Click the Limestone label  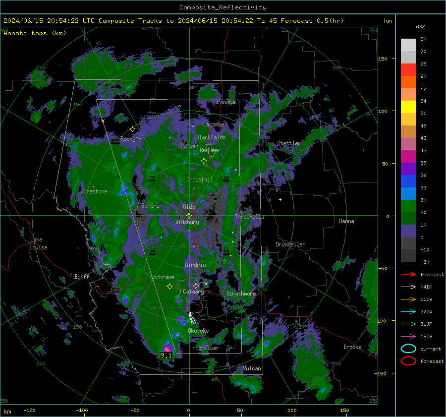click(x=94, y=191)
